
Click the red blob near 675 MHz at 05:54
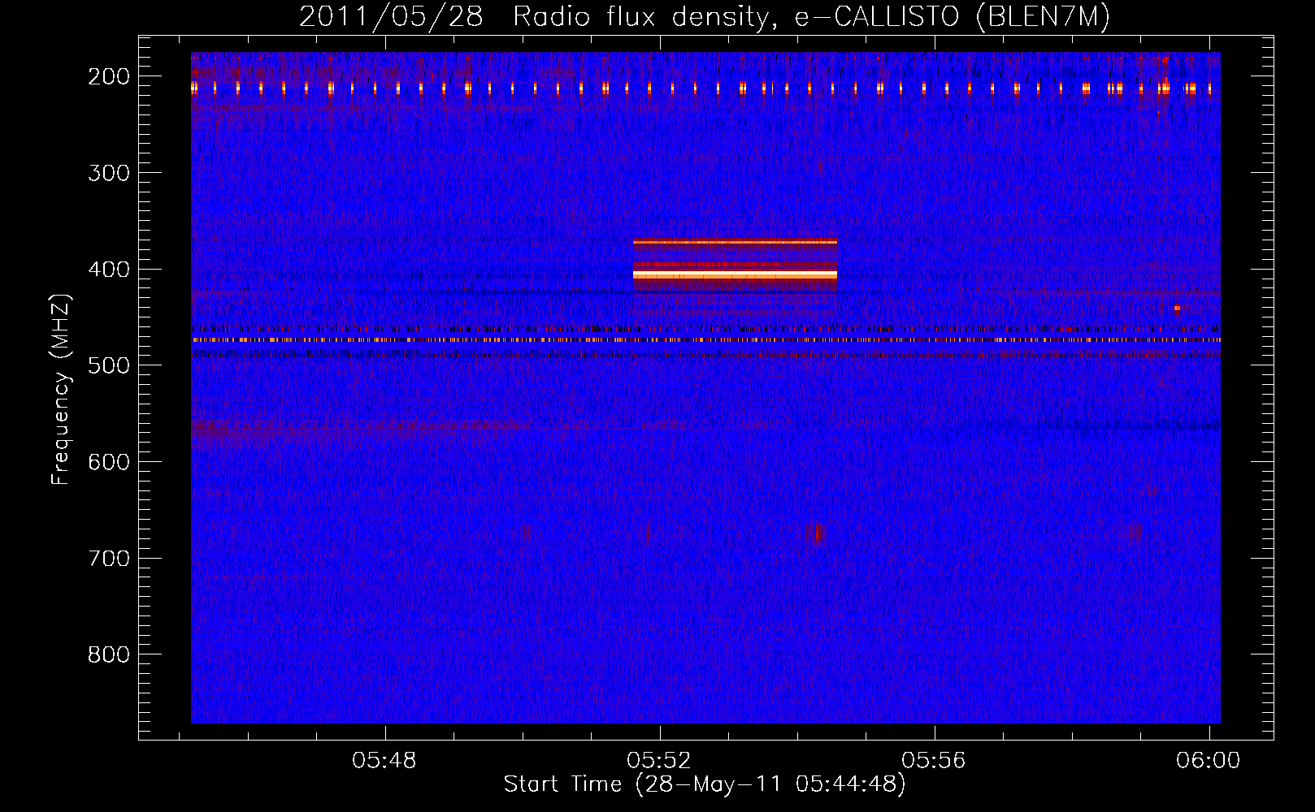[x=815, y=533]
